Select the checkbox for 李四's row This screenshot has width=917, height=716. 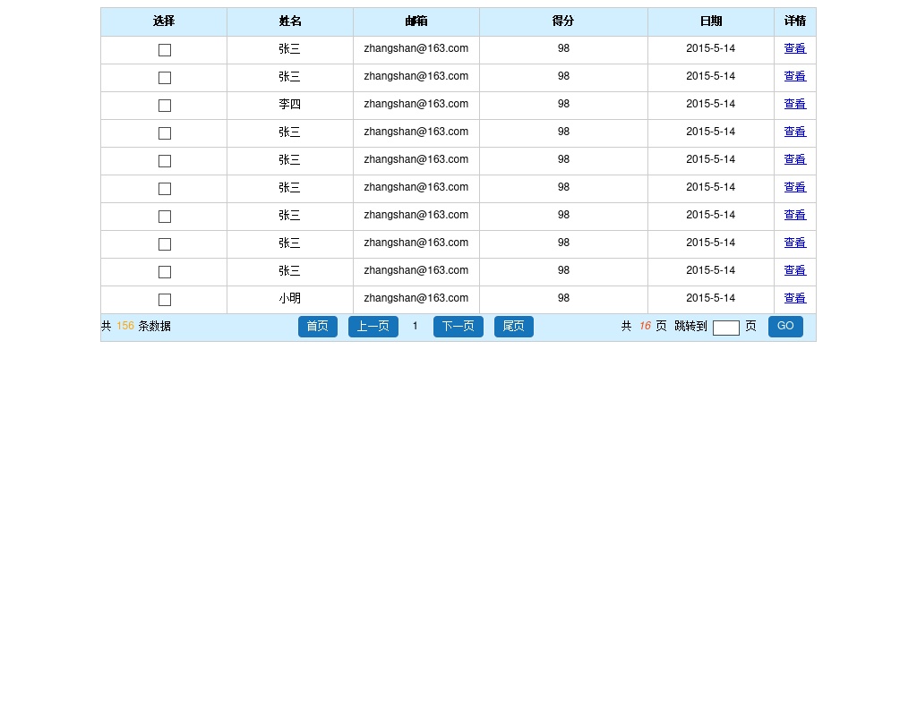(165, 106)
